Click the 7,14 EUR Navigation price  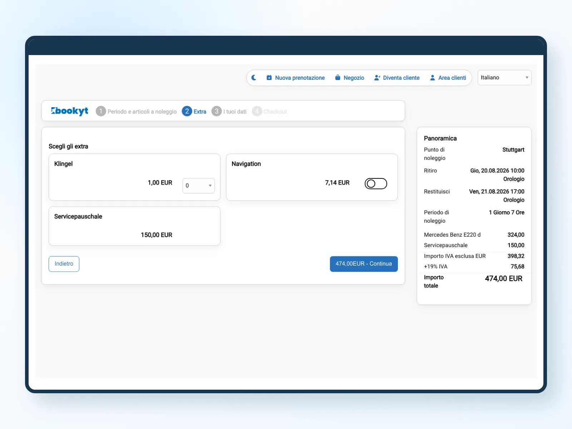(337, 183)
